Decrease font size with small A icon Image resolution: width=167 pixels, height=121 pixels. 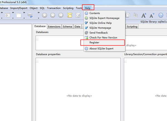coord(152,15)
